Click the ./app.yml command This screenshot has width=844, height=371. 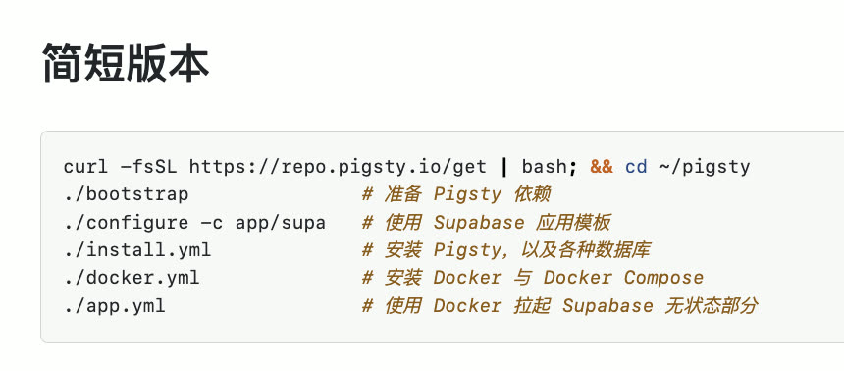pos(115,306)
